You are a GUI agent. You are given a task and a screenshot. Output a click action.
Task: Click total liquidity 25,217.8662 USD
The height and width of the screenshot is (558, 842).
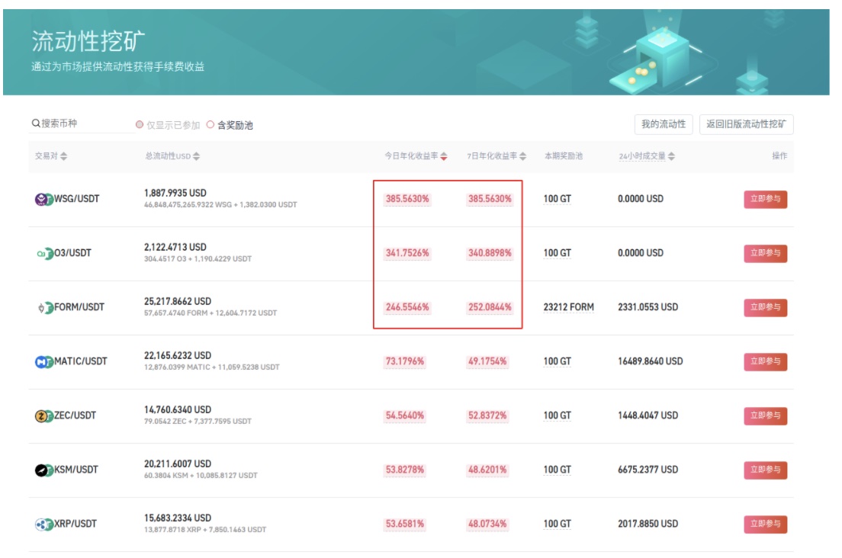pyautogui.click(x=178, y=302)
